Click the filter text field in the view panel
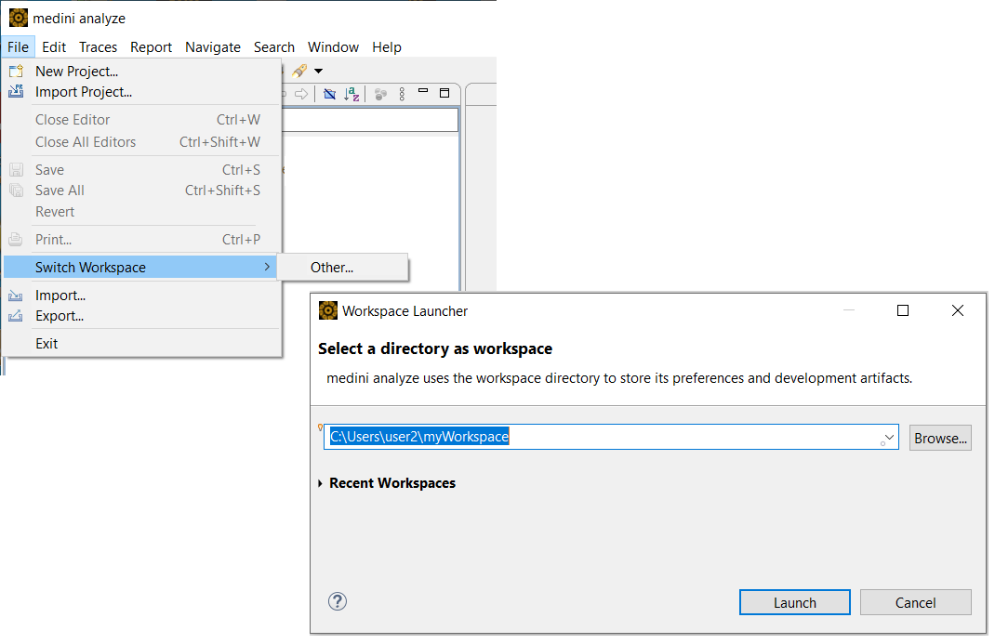The image size is (995, 644). [370, 120]
